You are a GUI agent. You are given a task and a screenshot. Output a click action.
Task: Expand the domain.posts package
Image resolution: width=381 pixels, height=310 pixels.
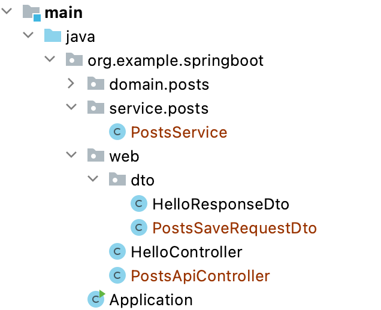tap(71, 83)
